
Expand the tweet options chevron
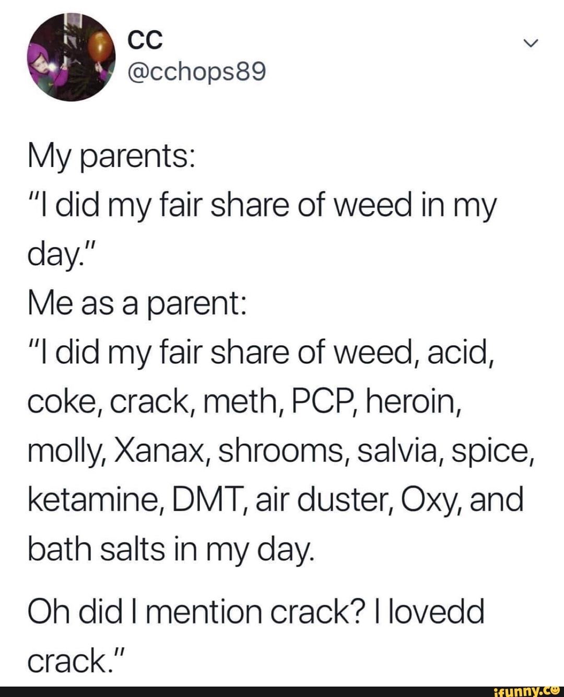[530, 45]
